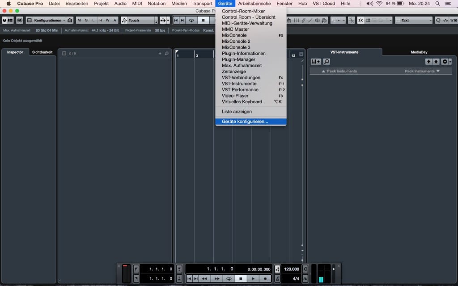458x286 pixels.
Task: Click Rewind in the transport panel
Action: tap(204, 279)
